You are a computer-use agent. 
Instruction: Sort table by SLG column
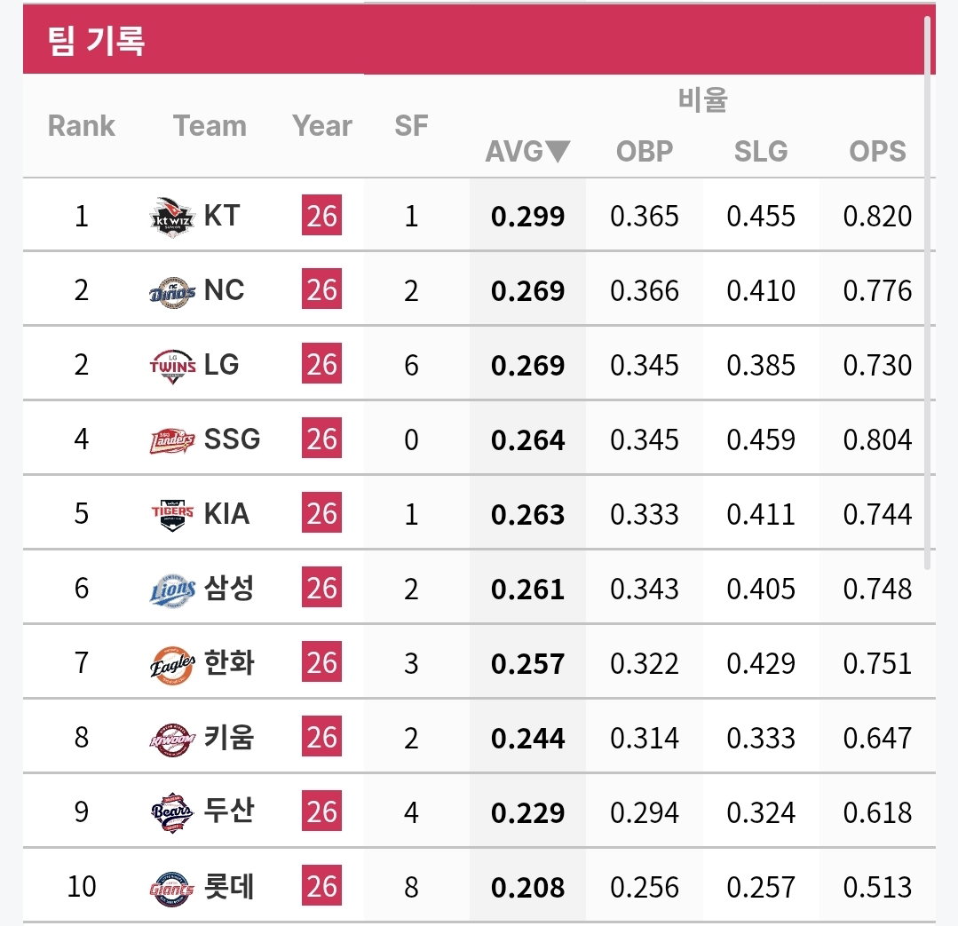click(x=761, y=152)
